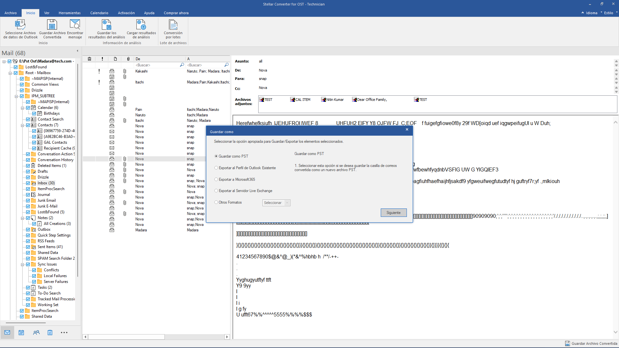Click status bar Guardar Archivo Convertida icon
Screen dimensions: 619x348
pos(567,343)
